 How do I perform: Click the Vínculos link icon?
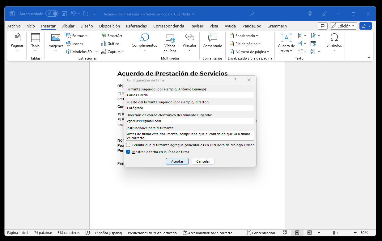click(x=189, y=37)
